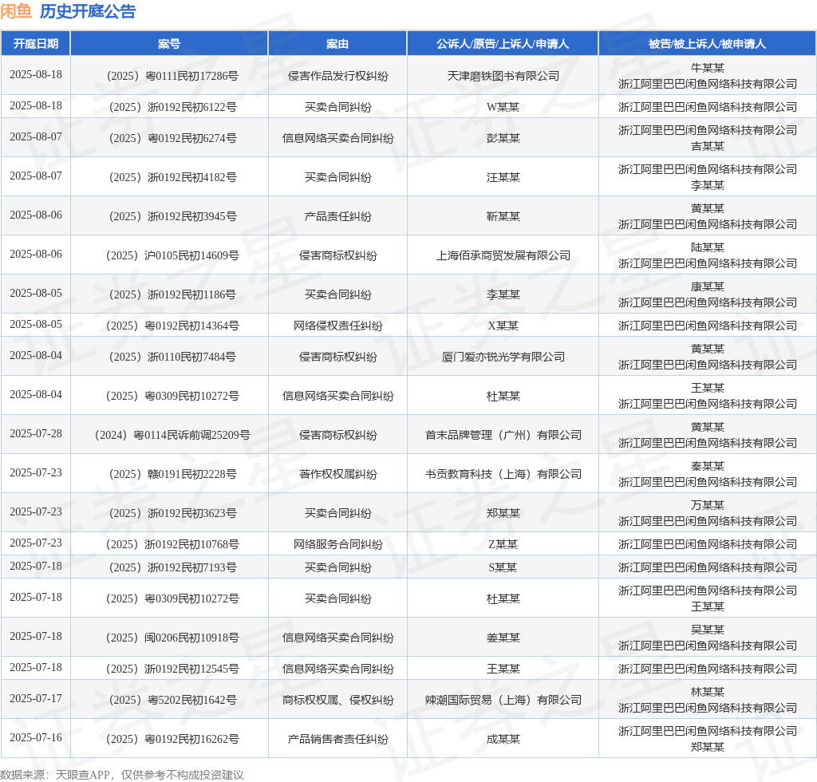Click defendant 吉某某
This screenshot has width=817, height=782.
tap(707, 146)
